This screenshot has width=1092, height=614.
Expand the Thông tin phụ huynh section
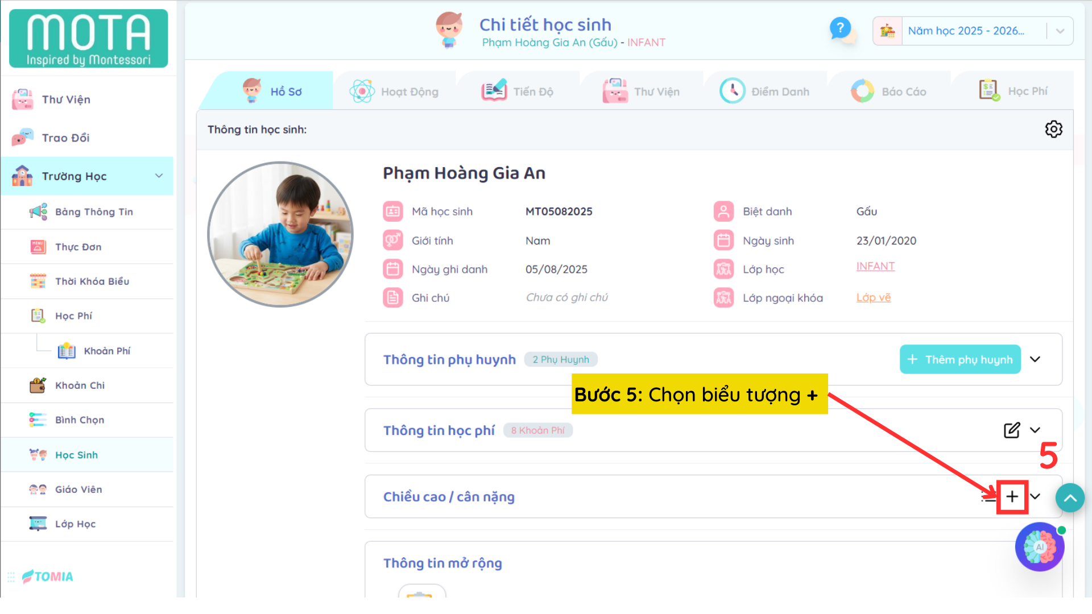[1035, 359]
